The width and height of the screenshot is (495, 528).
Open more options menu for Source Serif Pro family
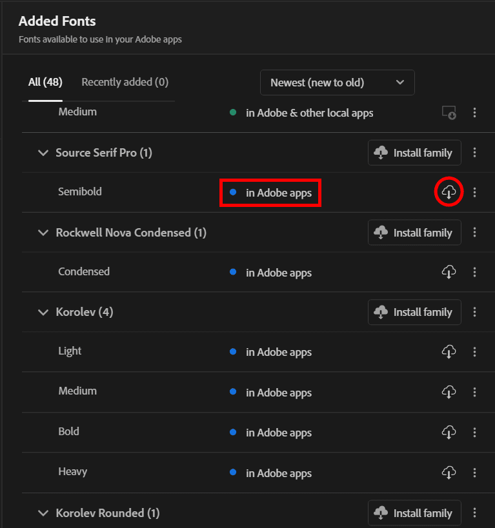(475, 153)
